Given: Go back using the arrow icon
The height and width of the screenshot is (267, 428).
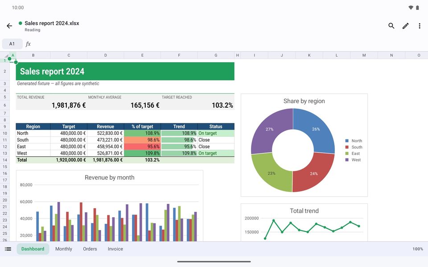Looking at the screenshot, I should point(9,26).
